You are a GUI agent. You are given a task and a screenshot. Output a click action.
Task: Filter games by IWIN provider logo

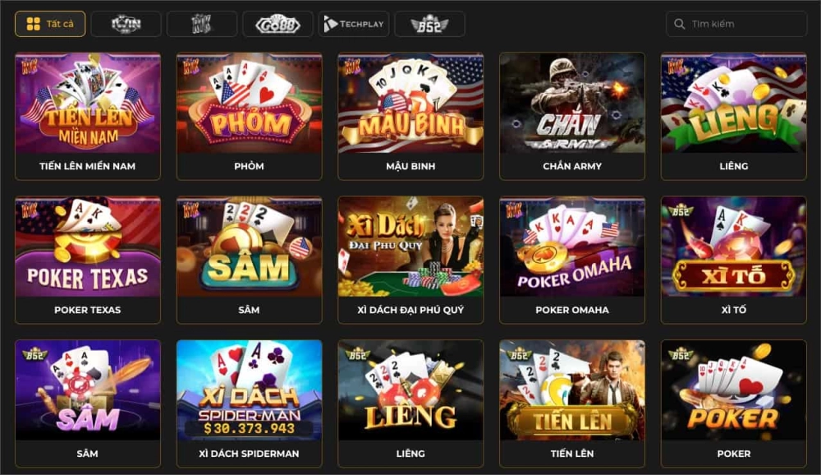coord(126,24)
